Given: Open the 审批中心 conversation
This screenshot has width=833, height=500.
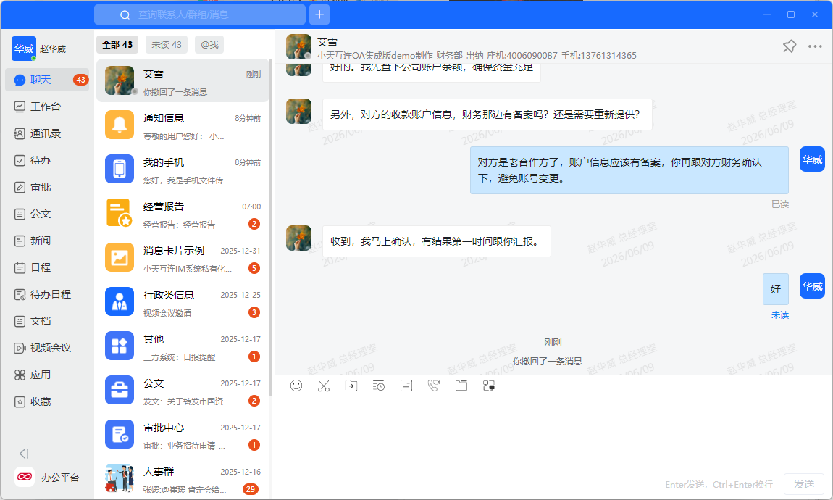Looking at the screenshot, I should (183, 434).
